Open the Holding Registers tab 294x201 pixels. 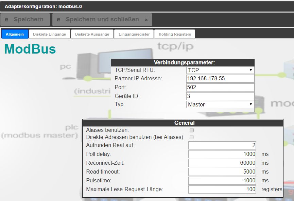[x=175, y=34]
